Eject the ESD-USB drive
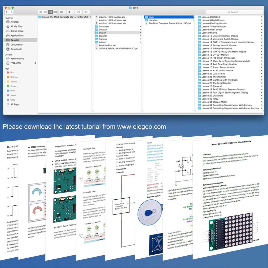This screenshot has width=268, height=268. 35,63
